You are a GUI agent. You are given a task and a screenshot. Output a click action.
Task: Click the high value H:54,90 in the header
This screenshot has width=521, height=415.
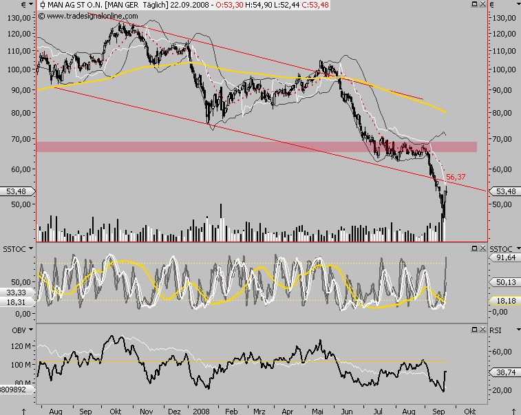click(x=258, y=5)
